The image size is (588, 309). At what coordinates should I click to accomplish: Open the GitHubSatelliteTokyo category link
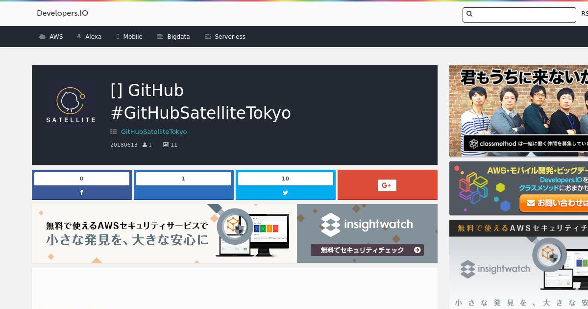(x=154, y=131)
